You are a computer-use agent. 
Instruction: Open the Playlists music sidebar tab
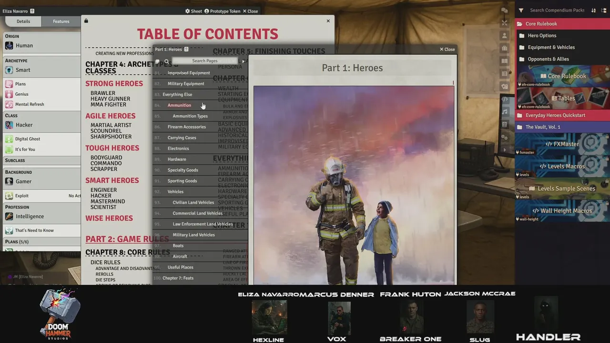pyautogui.click(x=504, y=111)
